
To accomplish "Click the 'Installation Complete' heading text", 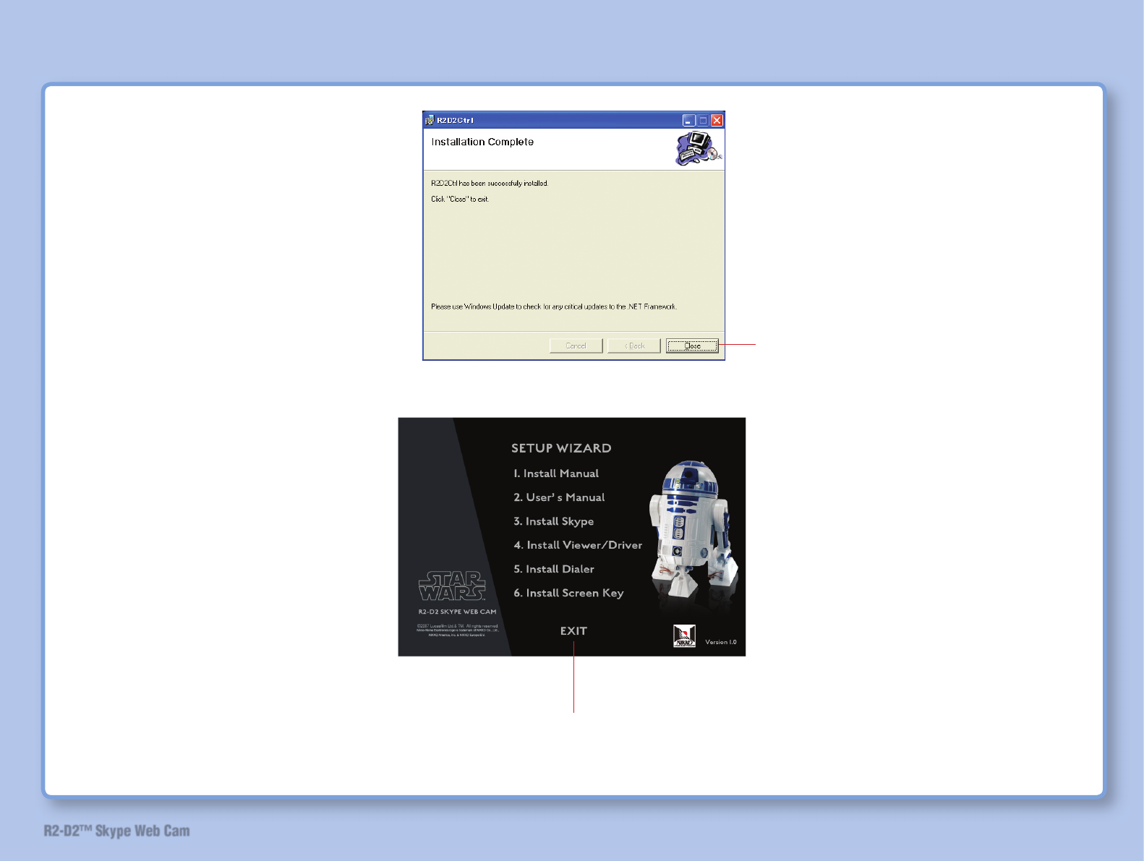I will 482,142.
